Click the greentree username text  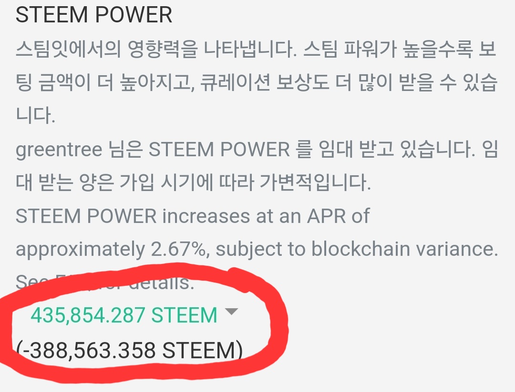tap(59, 150)
